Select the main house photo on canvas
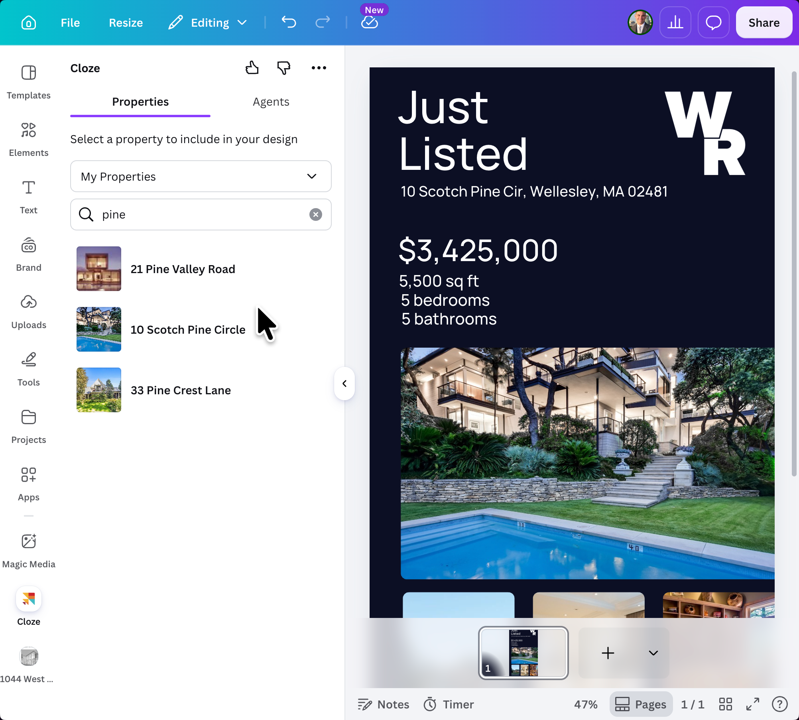799x720 pixels. coord(587,463)
